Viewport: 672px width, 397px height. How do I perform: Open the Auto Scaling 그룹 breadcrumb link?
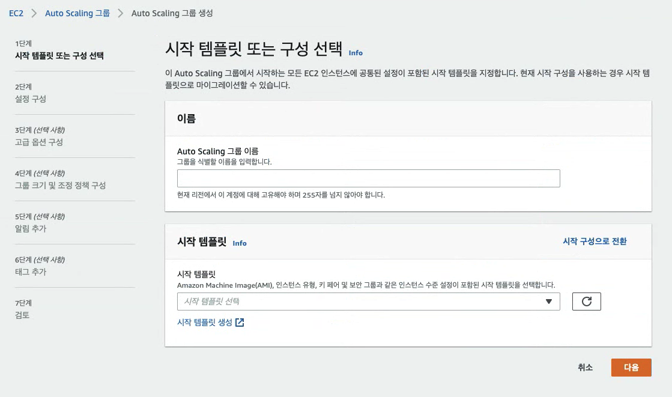[77, 13]
